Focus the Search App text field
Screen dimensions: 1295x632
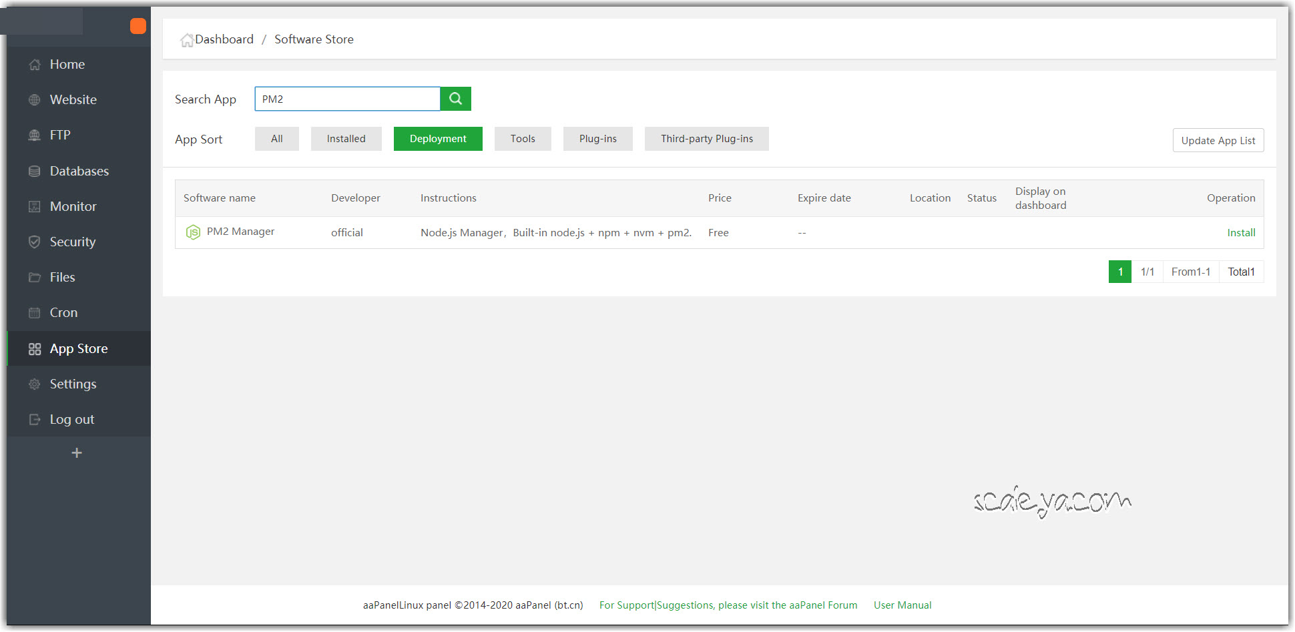pyautogui.click(x=347, y=99)
